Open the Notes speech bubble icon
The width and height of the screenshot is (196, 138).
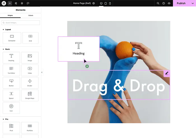(28, 3)
